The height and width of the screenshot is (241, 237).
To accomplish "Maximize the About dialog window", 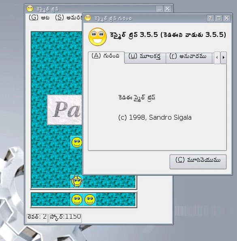I will [219, 18].
